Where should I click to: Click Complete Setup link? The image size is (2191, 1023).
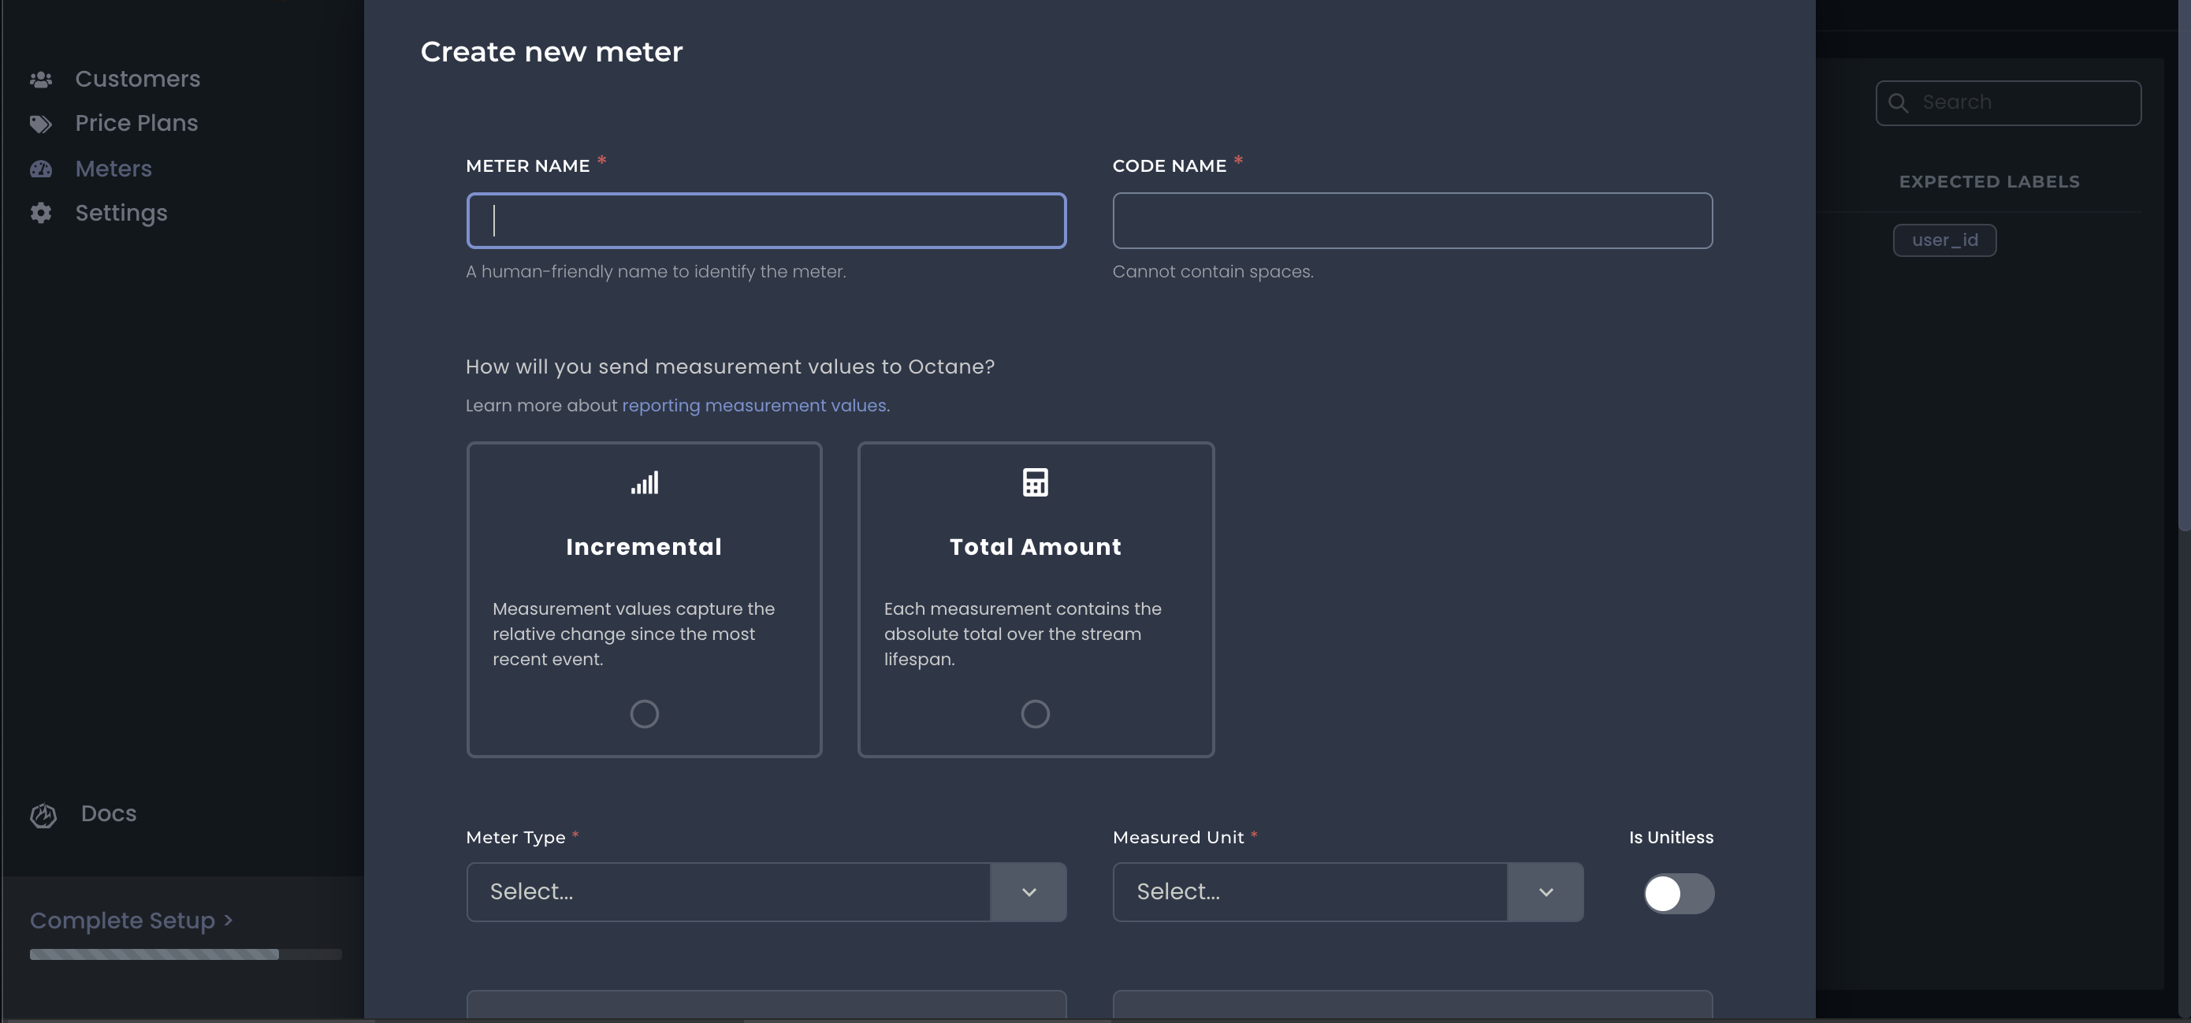tap(131, 920)
